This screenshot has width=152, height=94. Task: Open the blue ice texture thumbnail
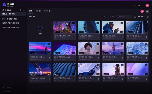[x=138, y=49]
